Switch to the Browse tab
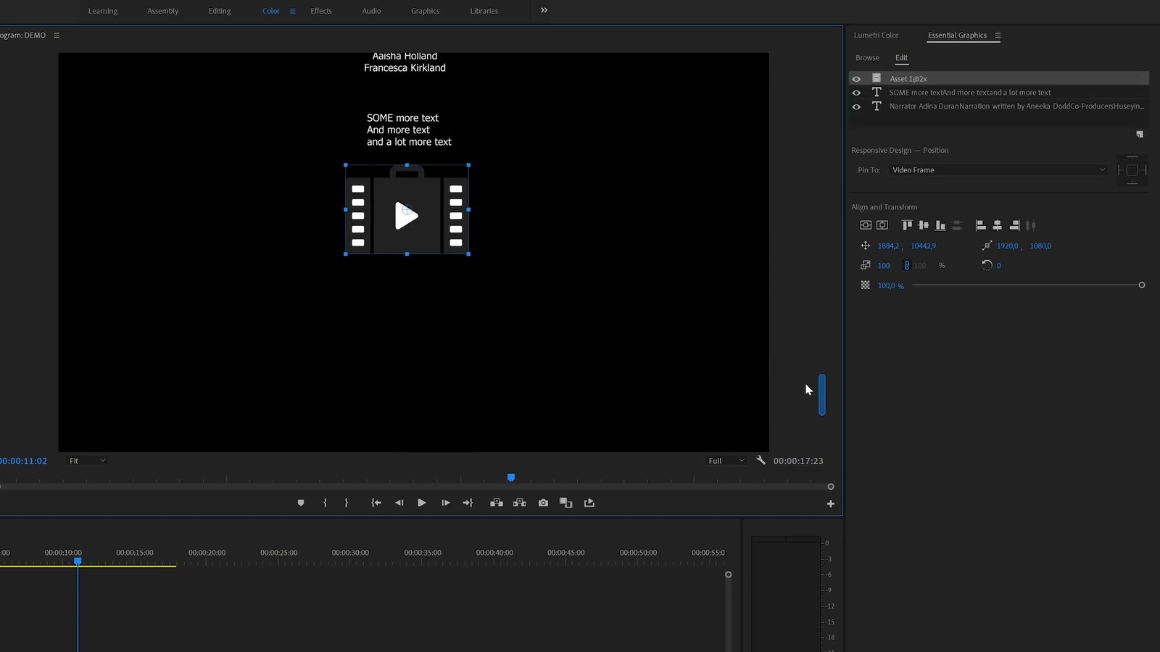Image resolution: width=1160 pixels, height=652 pixels. 867,58
